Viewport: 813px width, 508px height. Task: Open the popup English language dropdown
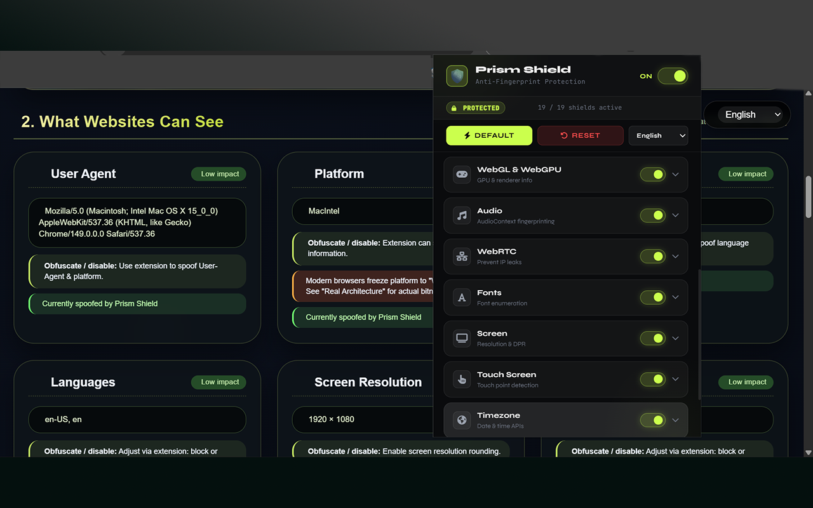658,135
